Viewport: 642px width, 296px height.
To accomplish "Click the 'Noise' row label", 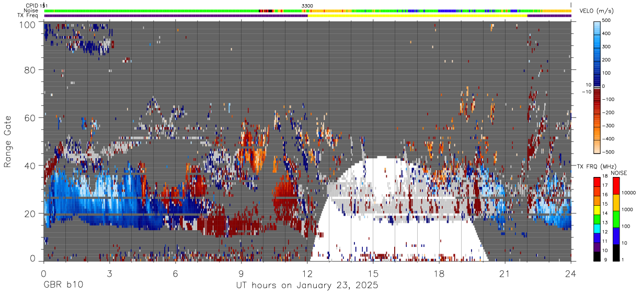I will 30,10.
